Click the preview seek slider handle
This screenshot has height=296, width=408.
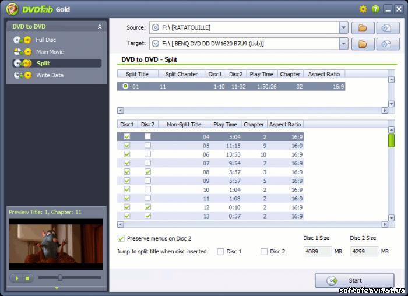click(x=60, y=277)
